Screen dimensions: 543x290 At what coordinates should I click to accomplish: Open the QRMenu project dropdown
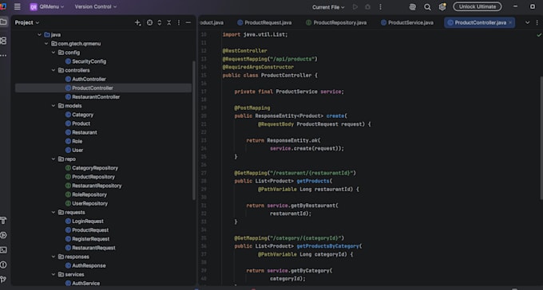tap(47, 6)
